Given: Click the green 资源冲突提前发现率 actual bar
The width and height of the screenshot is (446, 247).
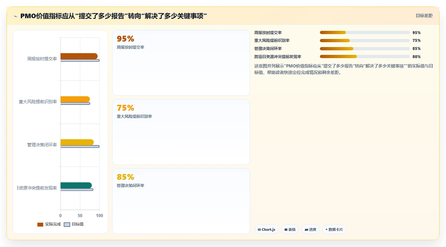Looking at the screenshot, I should [x=76, y=185].
